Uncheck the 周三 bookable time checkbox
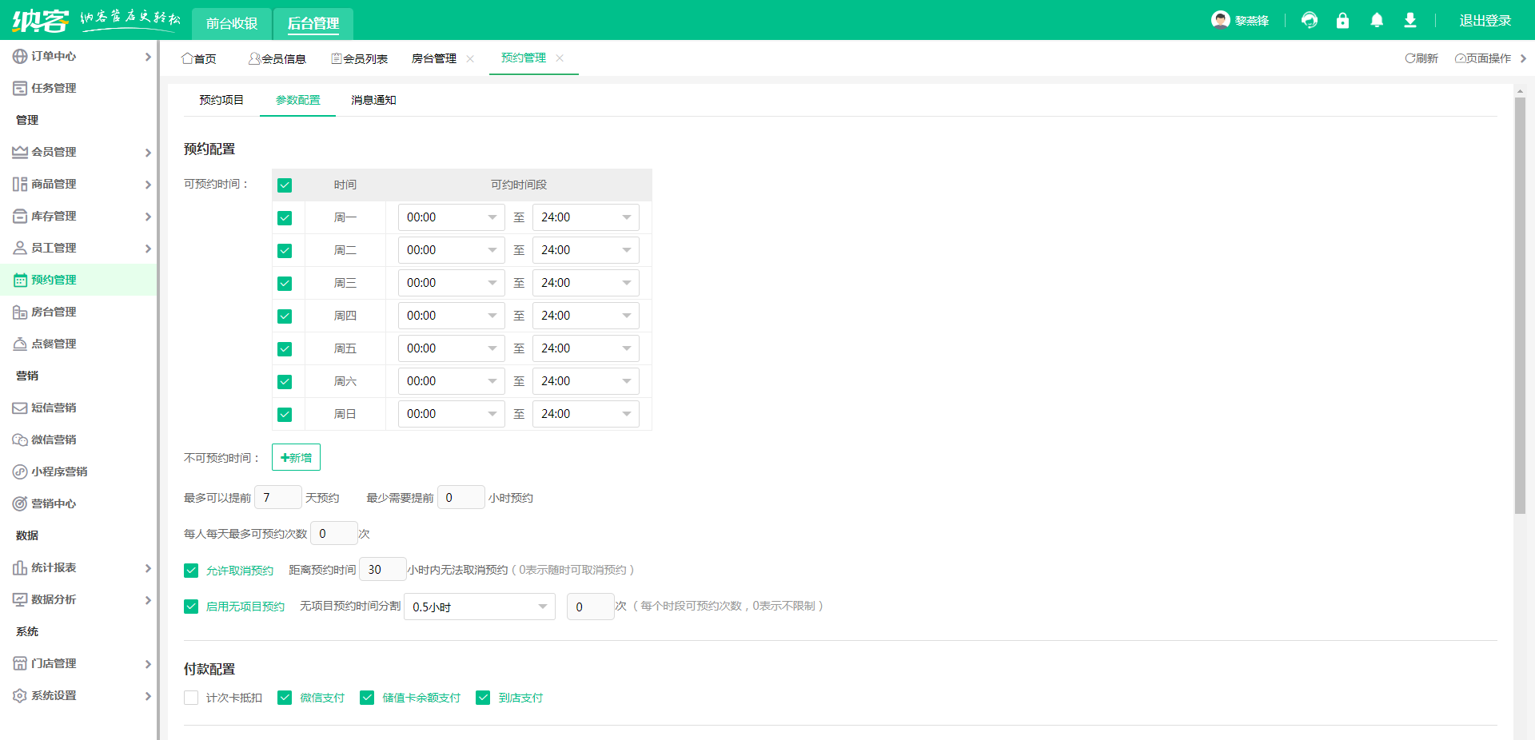This screenshot has height=740, width=1535. [x=285, y=283]
